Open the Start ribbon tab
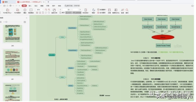196x102 pixels. [x=24, y=6]
